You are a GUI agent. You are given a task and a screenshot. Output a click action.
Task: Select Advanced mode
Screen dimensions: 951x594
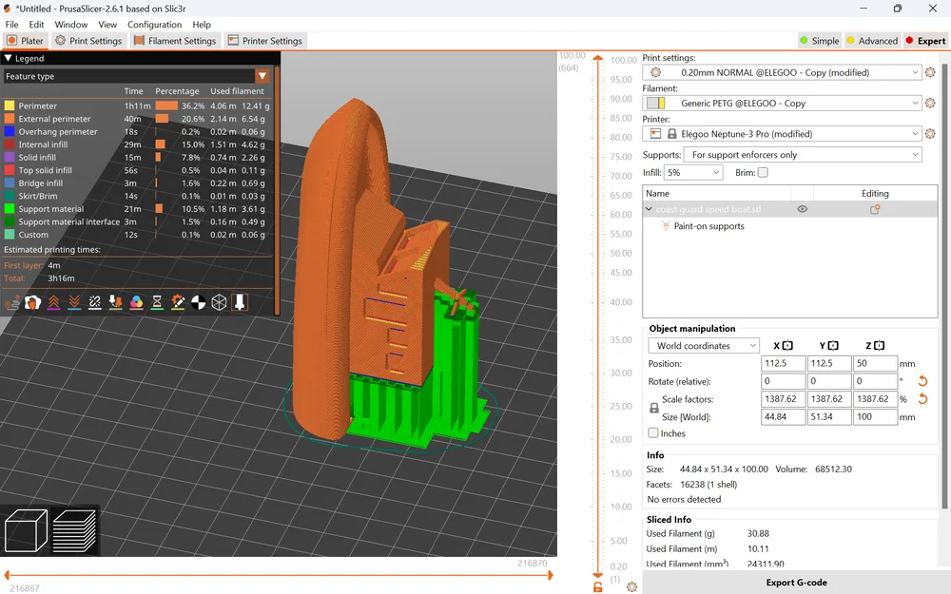(x=871, y=41)
